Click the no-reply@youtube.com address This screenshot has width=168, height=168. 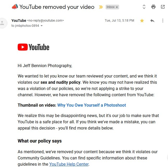pos(46,21)
